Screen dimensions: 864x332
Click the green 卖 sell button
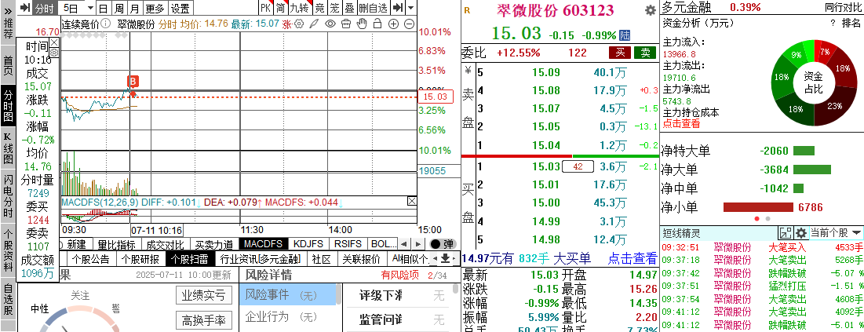click(645, 53)
